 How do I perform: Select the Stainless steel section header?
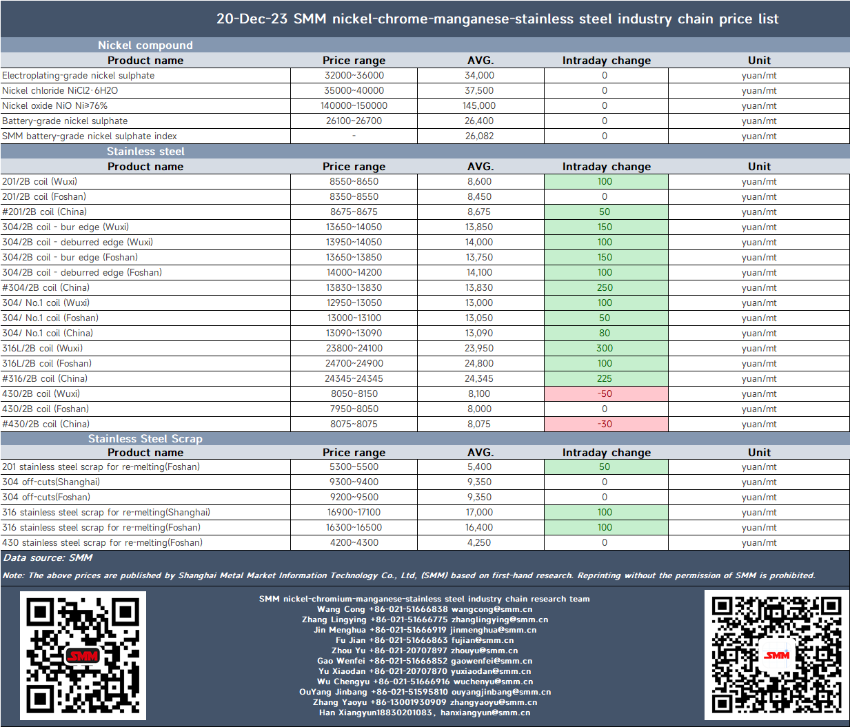pyautogui.click(x=145, y=151)
